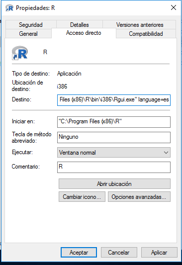The image size is (182, 265).
Task: Click the 'Destino:' label
Action: pos(21,99)
